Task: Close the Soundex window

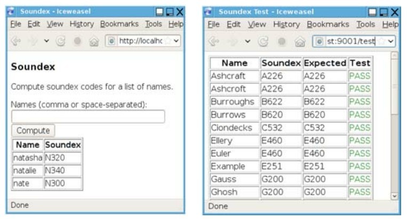Action: tap(180, 12)
